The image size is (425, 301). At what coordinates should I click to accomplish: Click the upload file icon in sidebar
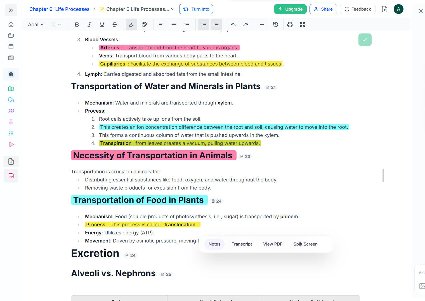click(11, 161)
